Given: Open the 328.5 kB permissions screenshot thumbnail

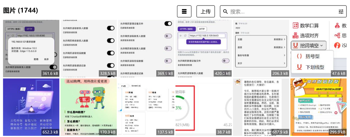Looking at the screenshot, I should [x=88, y=48].
